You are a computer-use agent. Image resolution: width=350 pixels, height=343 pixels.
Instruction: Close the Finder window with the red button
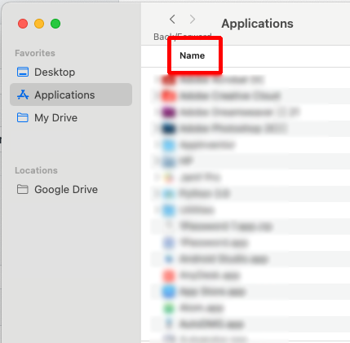23,24
